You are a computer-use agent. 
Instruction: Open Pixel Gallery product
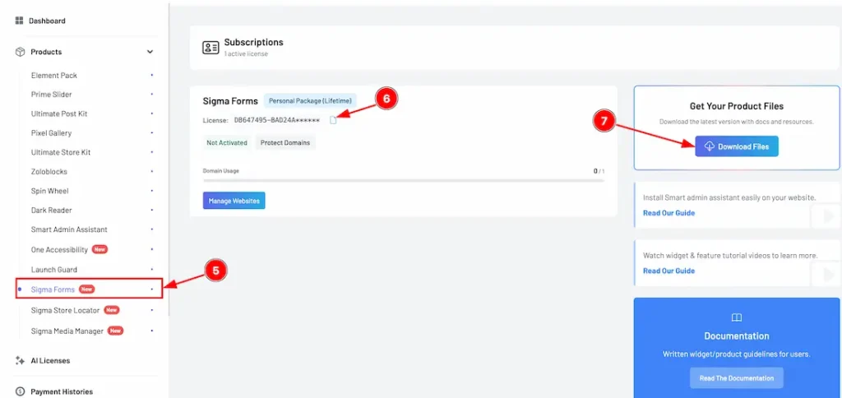pos(51,133)
